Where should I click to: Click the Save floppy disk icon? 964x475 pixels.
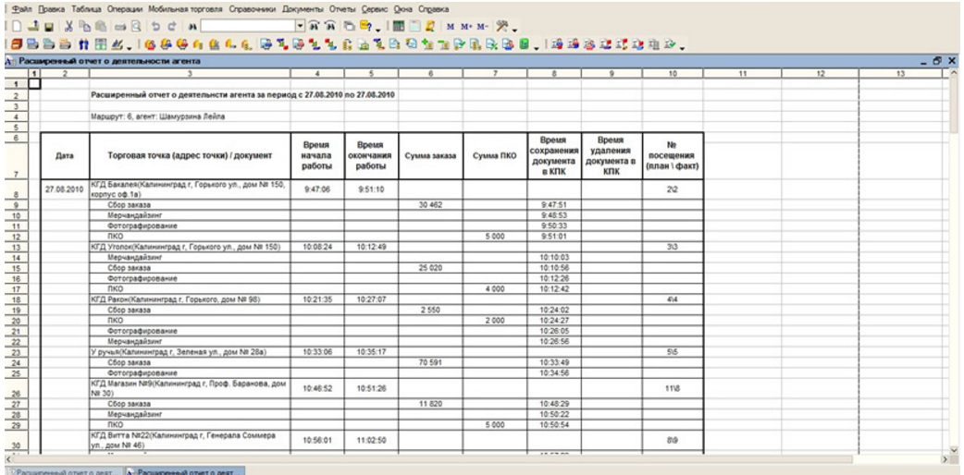pyautogui.click(x=48, y=26)
